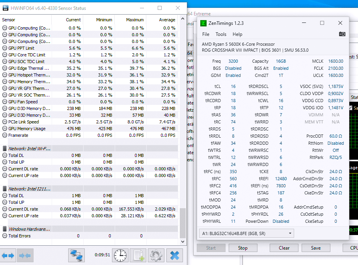Click the sensor icon beside GPU Fan Speed

pos(5,102)
